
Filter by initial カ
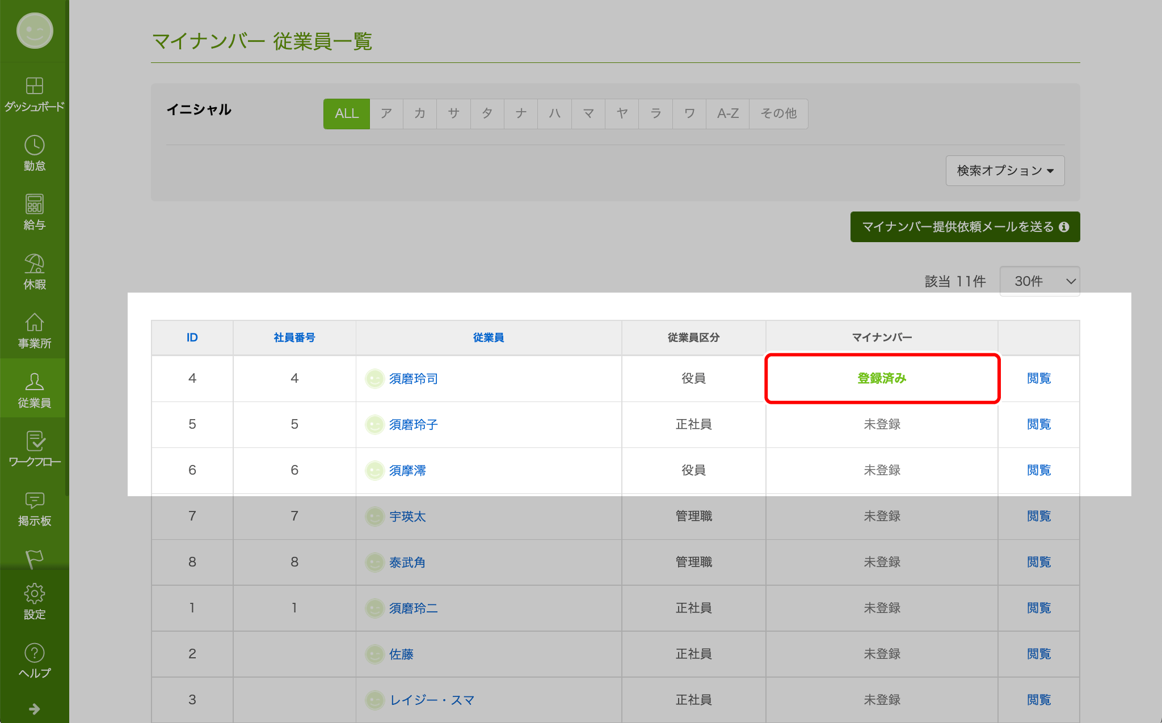[x=420, y=113]
